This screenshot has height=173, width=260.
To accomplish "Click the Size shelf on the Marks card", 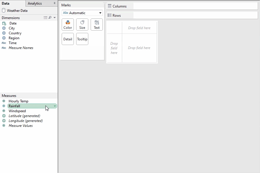I will click(x=82, y=25).
